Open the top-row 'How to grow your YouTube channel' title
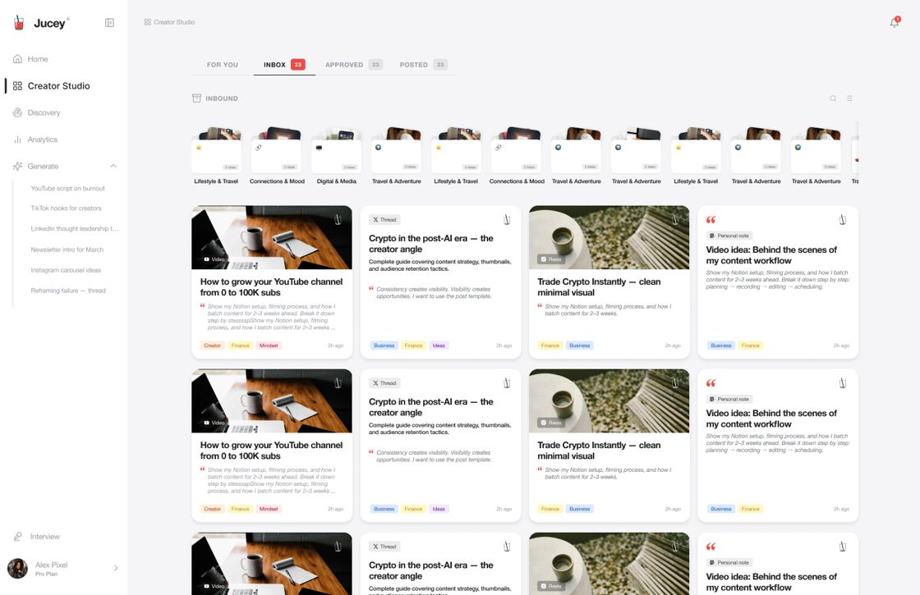Viewport: 920px width, 595px height. point(271,287)
